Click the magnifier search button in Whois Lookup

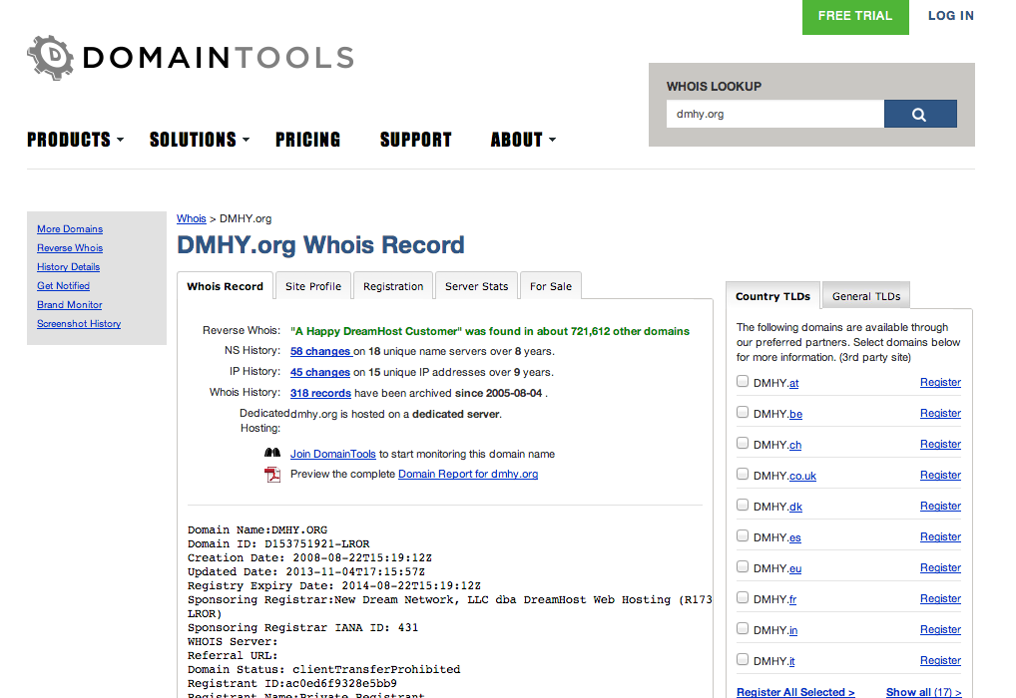920,114
